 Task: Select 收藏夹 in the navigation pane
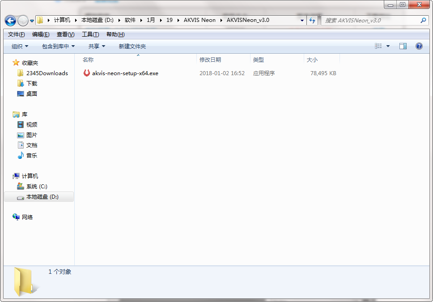click(x=30, y=63)
